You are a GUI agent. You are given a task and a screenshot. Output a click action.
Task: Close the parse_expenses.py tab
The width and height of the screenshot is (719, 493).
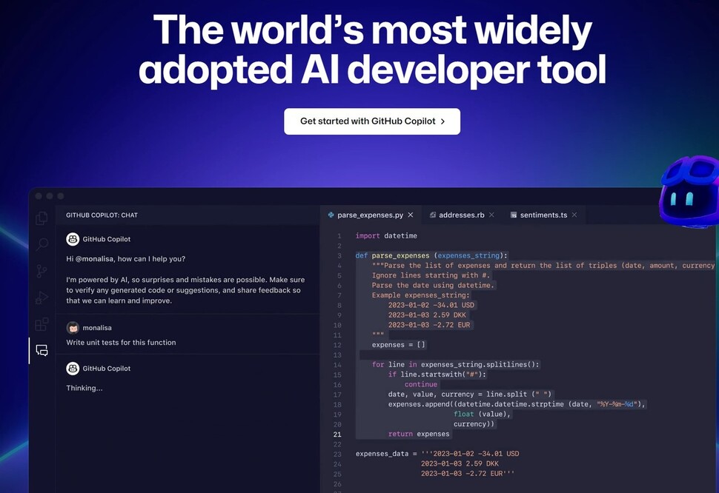click(x=411, y=215)
